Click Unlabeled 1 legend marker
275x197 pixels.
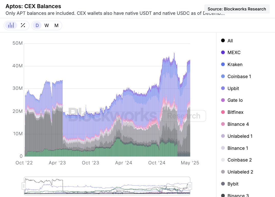(x=223, y=136)
